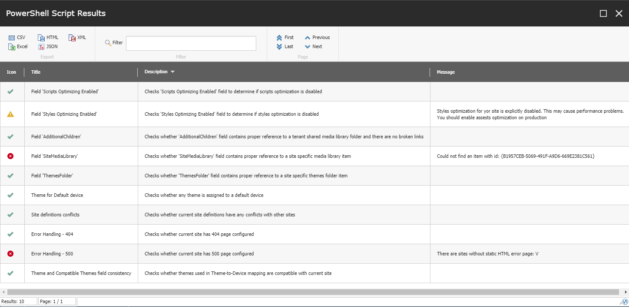Select title Field 'Scripts Optimizing Enabled'
This screenshot has height=307, width=629.
coord(65,92)
